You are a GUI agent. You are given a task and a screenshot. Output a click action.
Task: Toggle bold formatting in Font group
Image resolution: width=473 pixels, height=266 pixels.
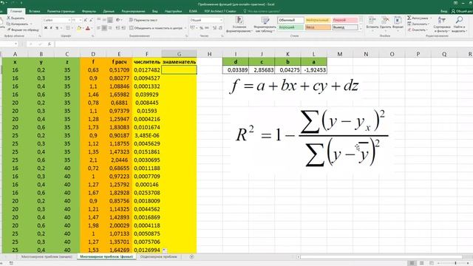46,28
